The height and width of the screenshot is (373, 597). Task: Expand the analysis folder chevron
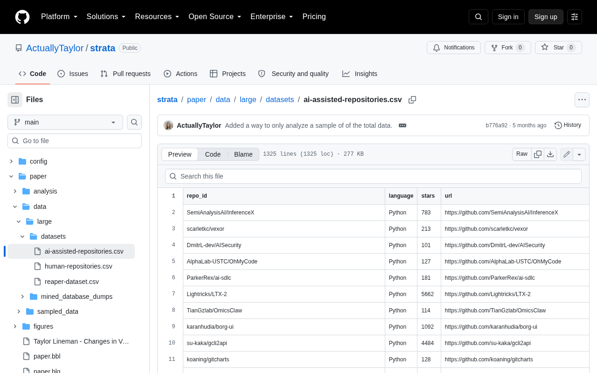point(15,191)
